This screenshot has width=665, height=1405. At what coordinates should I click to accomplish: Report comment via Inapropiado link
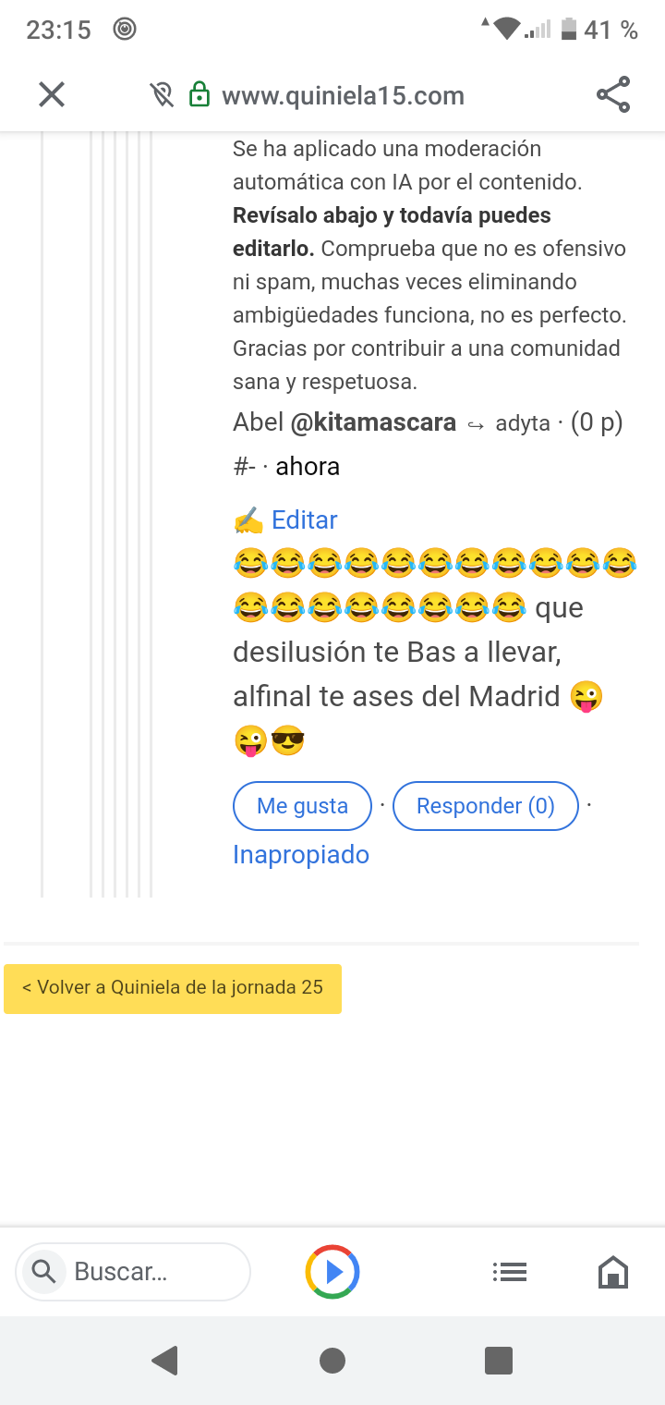301,855
